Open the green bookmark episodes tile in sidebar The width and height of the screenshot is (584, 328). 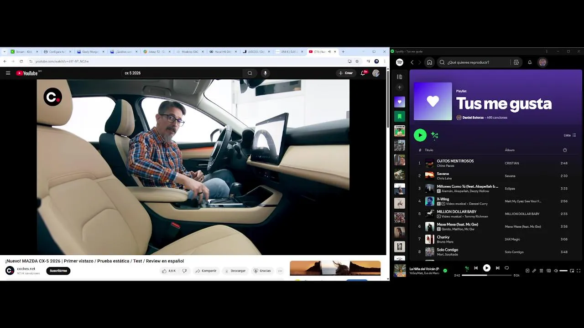[x=399, y=117]
